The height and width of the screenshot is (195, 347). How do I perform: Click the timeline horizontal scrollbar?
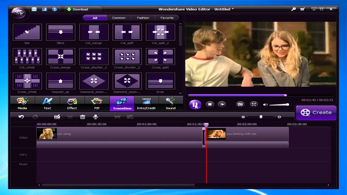click(118, 185)
